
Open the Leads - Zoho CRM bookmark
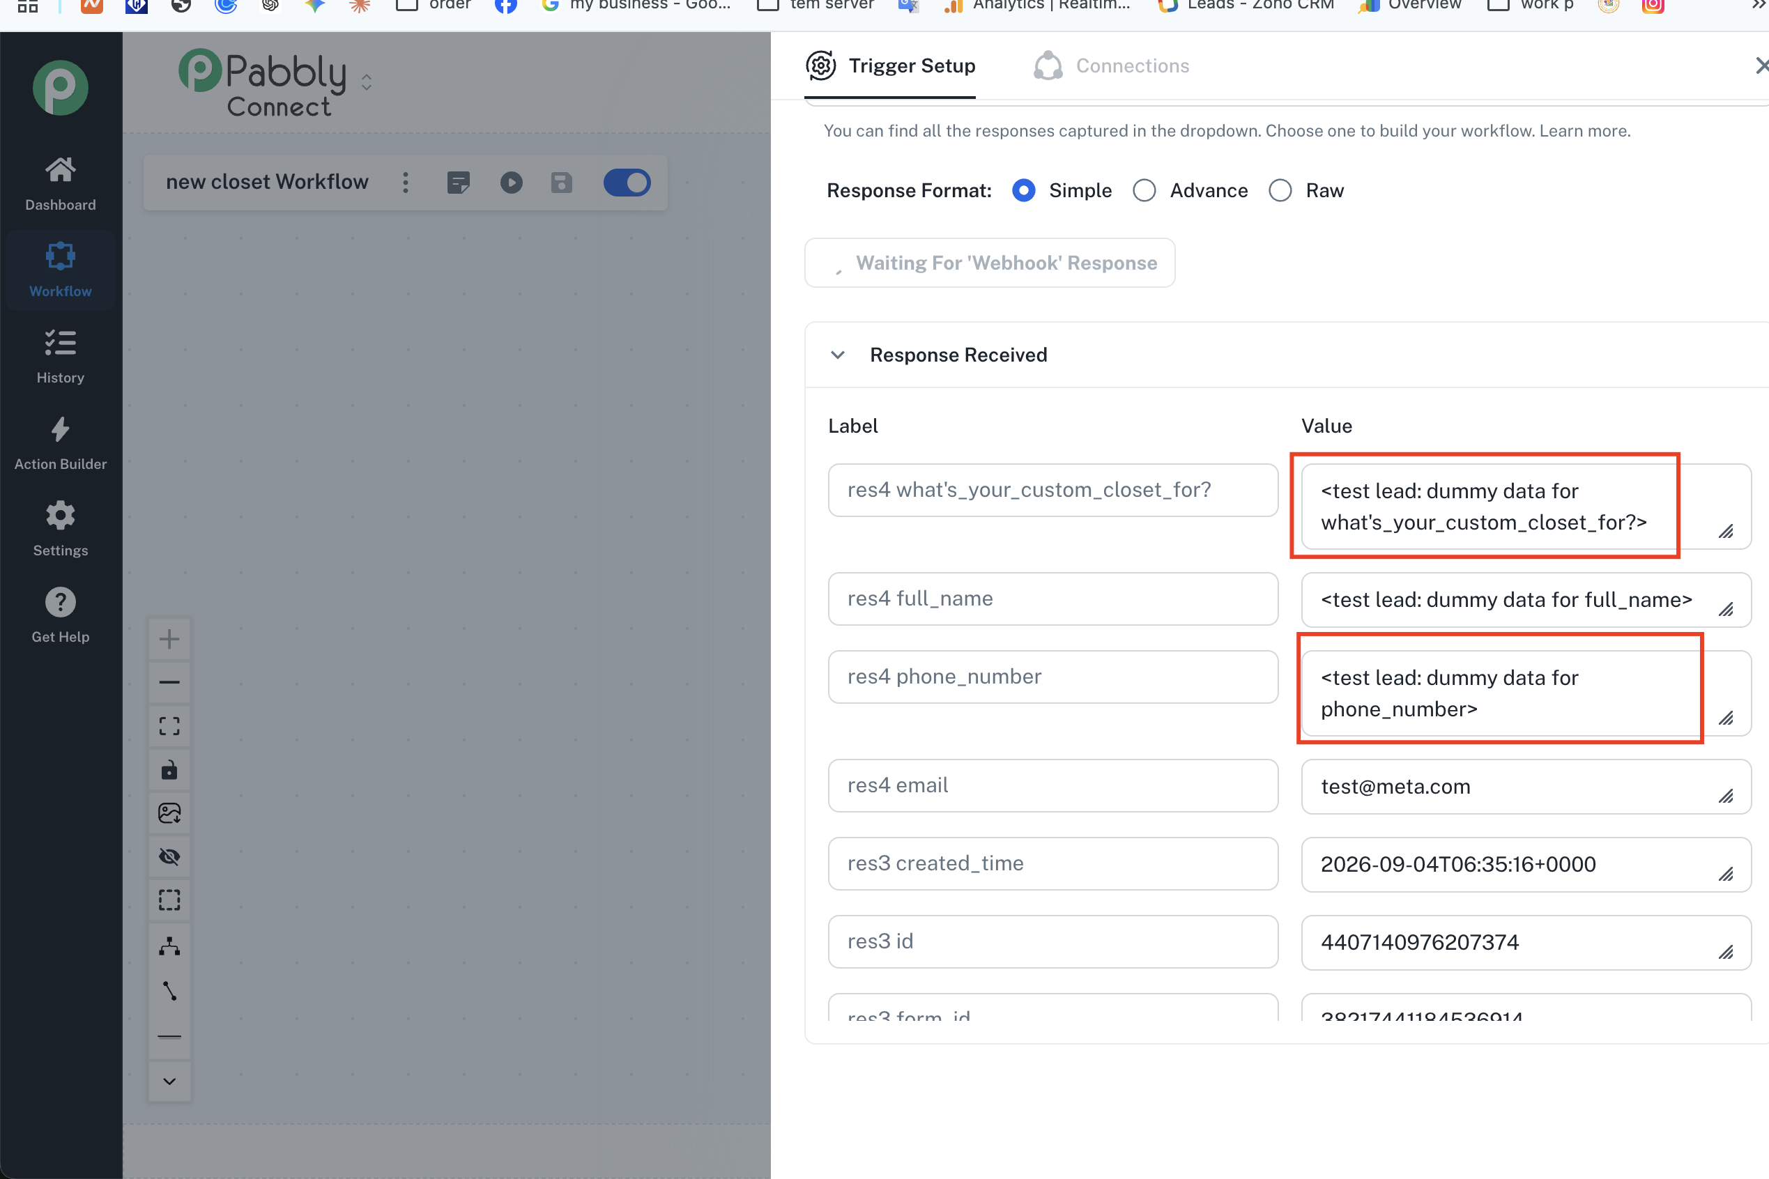point(1246,6)
